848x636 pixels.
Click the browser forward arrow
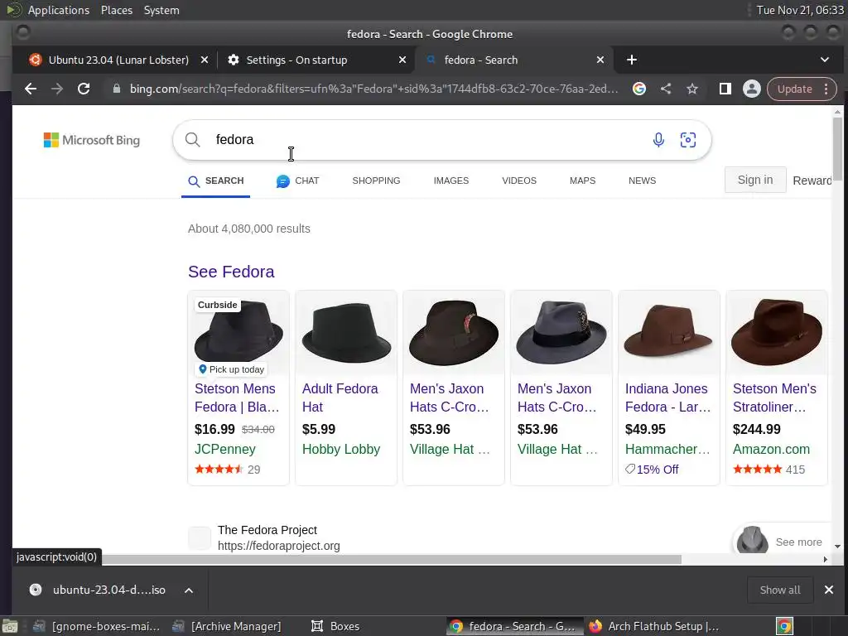(x=57, y=89)
